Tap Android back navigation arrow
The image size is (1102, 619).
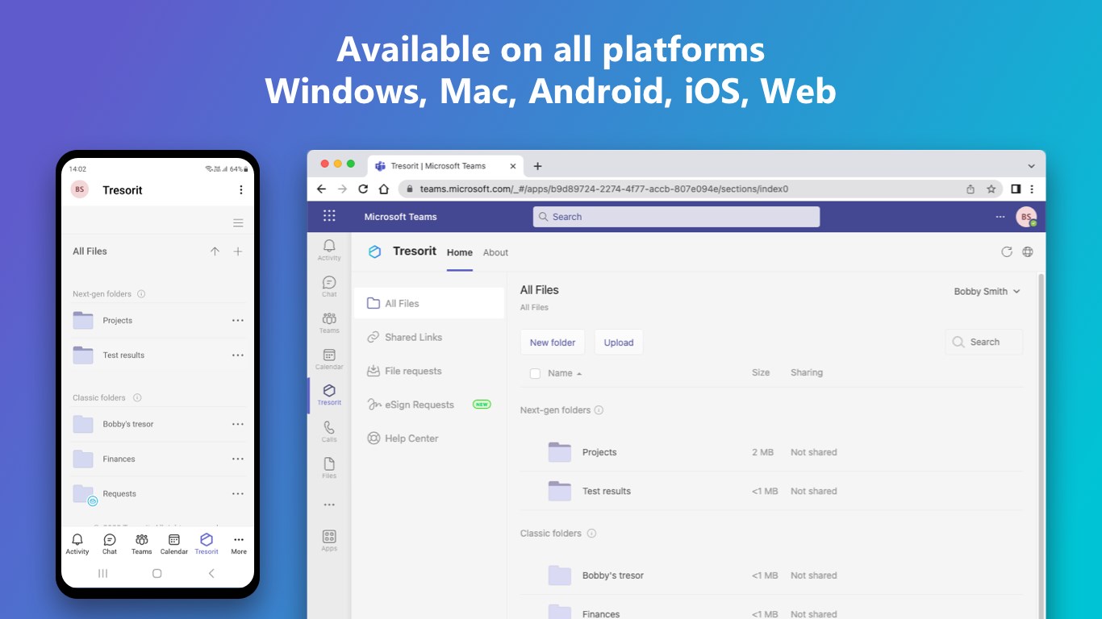click(x=211, y=574)
